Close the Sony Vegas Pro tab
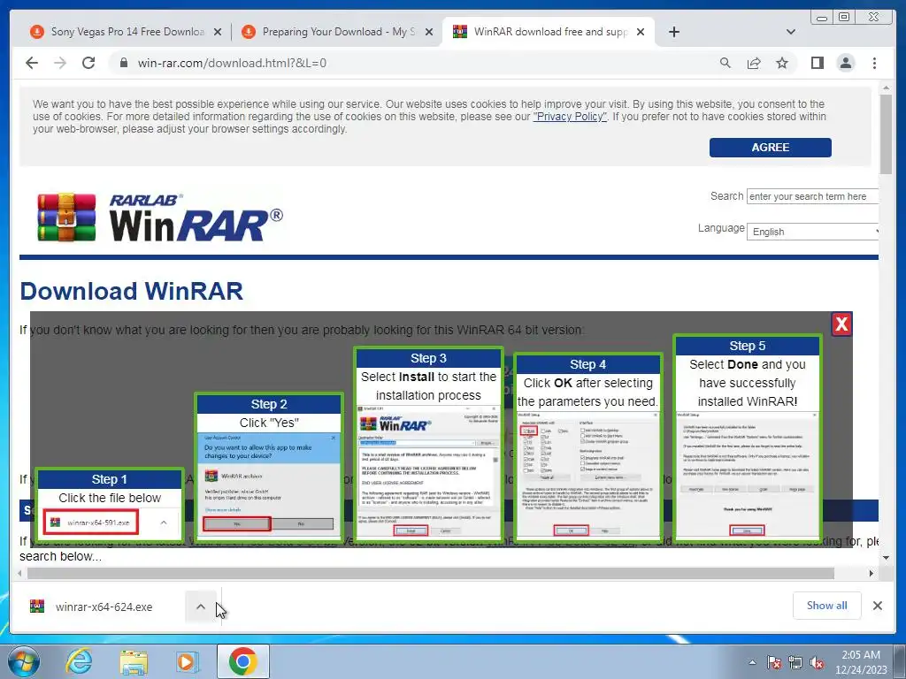 [x=218, y=32]
